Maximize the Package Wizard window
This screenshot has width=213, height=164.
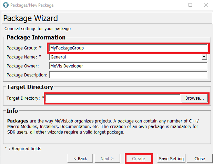[190, 5]
